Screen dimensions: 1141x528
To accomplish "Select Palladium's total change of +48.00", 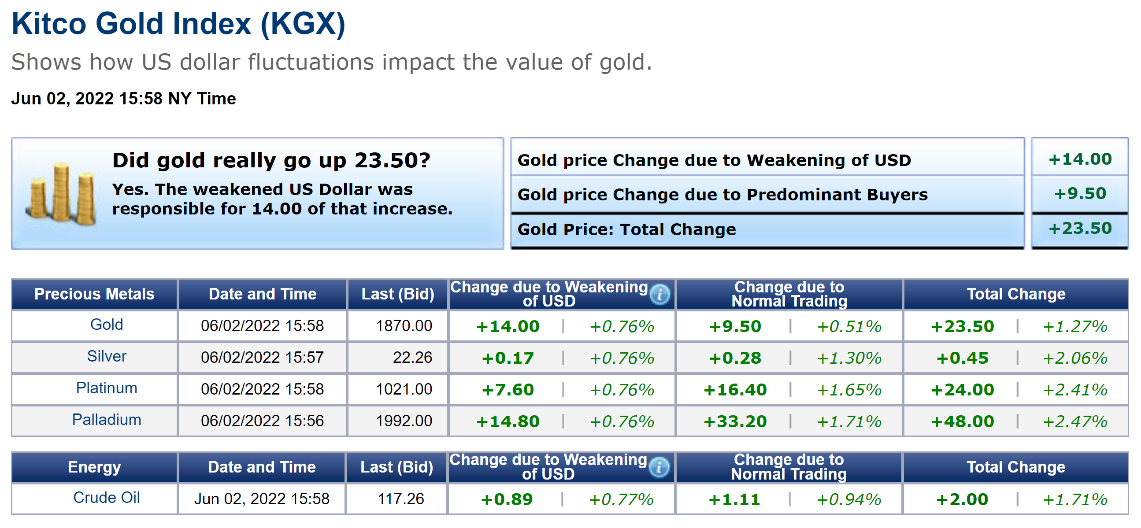I will [x=962, y=421].
